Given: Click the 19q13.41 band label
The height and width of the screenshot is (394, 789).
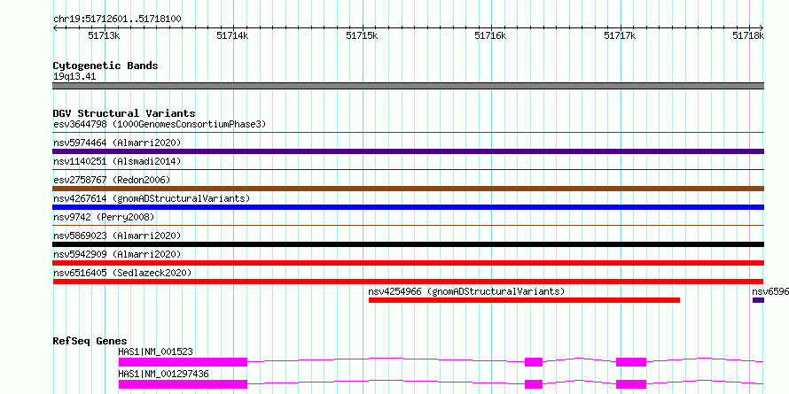Looking at the screenshot, I should 74,77.
